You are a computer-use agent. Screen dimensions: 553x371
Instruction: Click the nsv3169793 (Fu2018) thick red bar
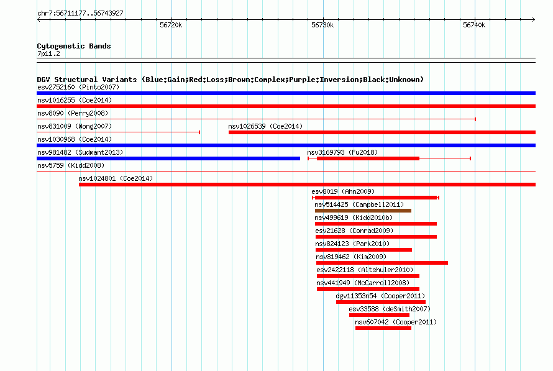click(368, 158)
